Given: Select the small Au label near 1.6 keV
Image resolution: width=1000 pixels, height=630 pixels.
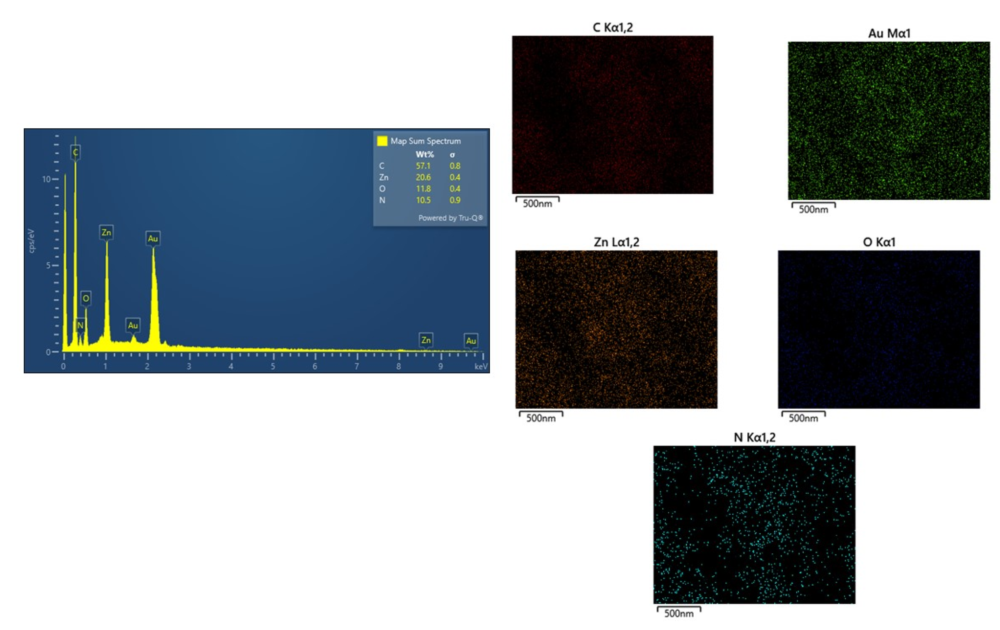Looking at the screenshot, I should pos(133,325).
